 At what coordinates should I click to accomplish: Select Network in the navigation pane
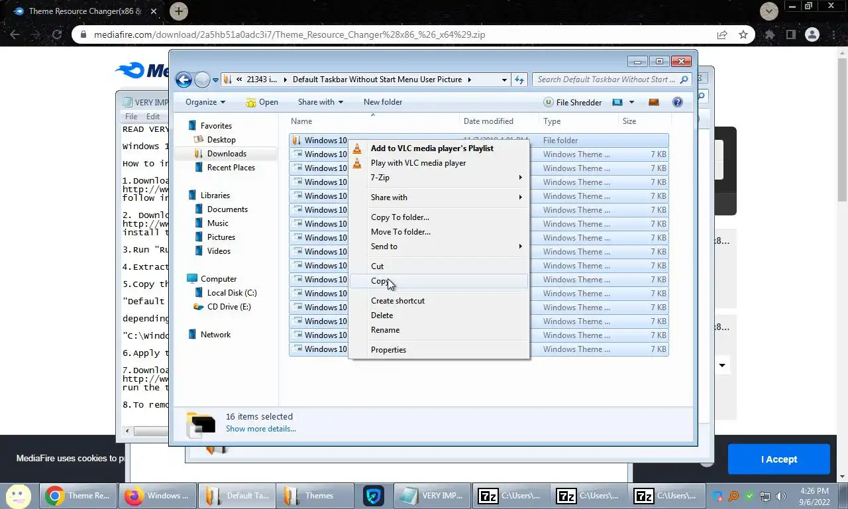click(x=215, y=335)
